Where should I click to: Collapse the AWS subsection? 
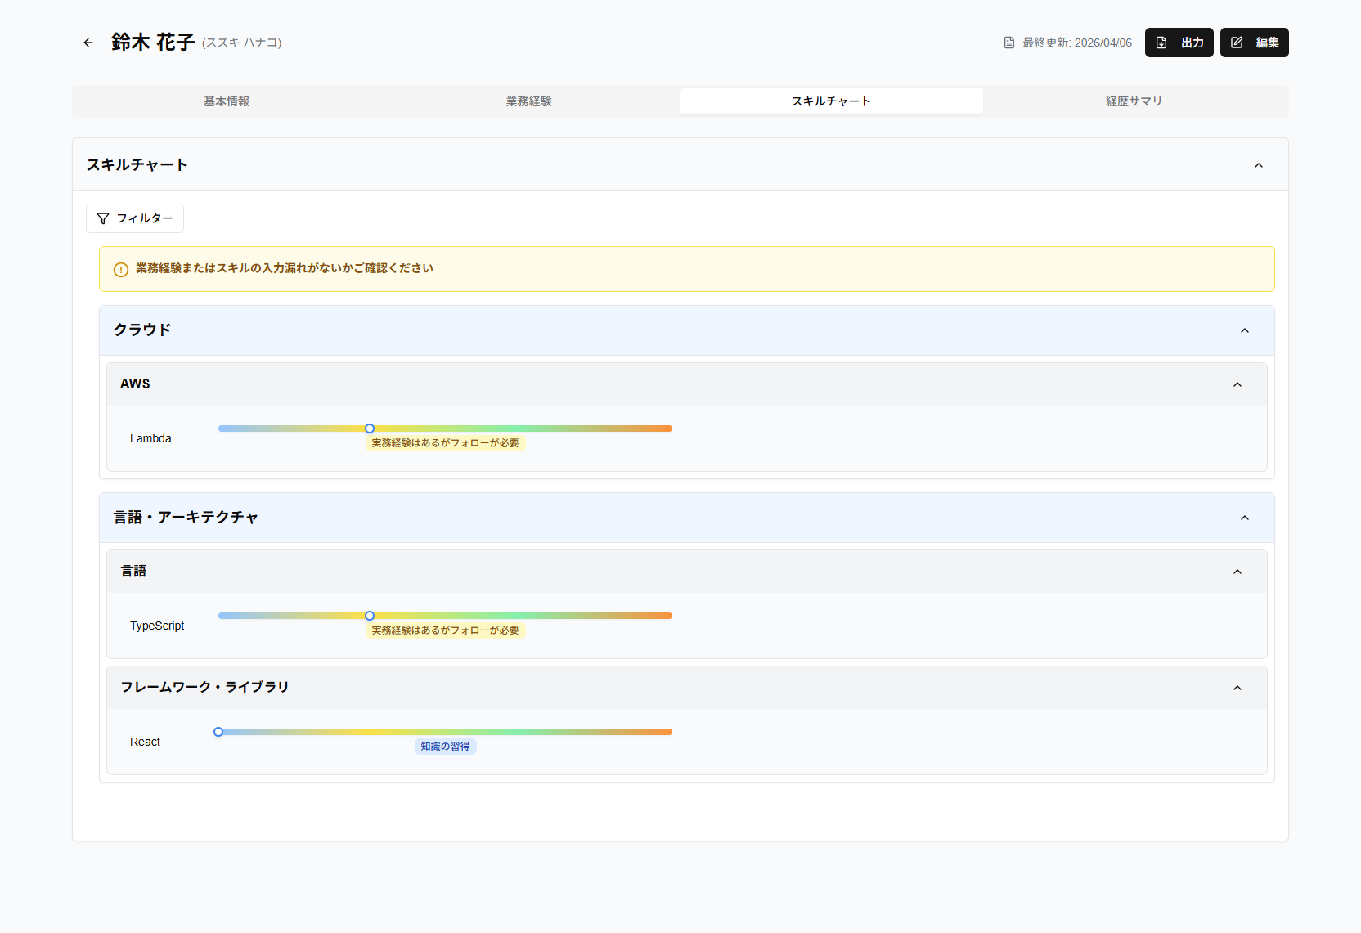pyautogui.click(x=1237, y=384)
